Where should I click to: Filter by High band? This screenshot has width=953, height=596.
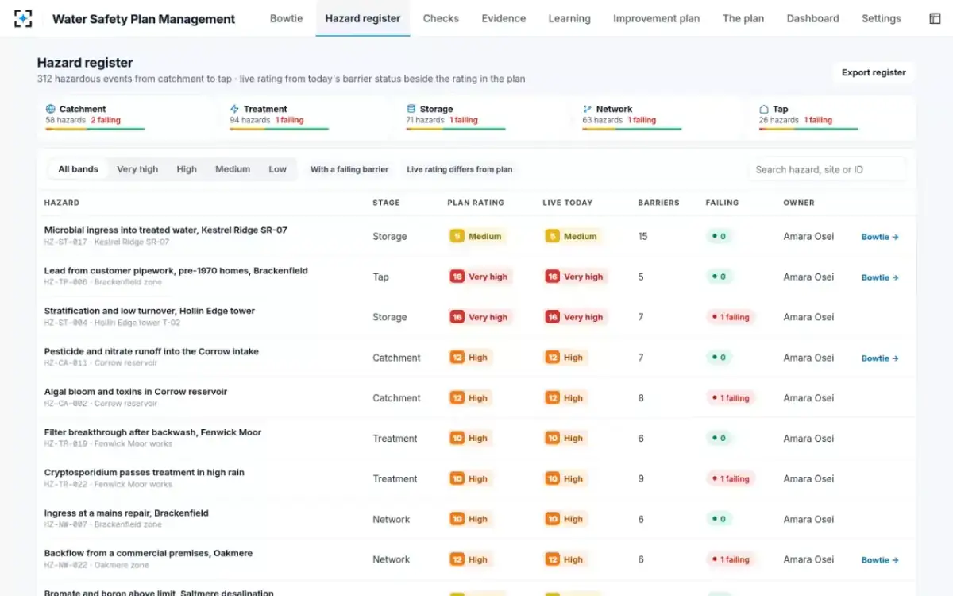click(x=187, y=169)
